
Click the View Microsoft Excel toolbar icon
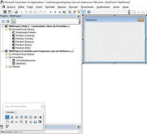5,12
